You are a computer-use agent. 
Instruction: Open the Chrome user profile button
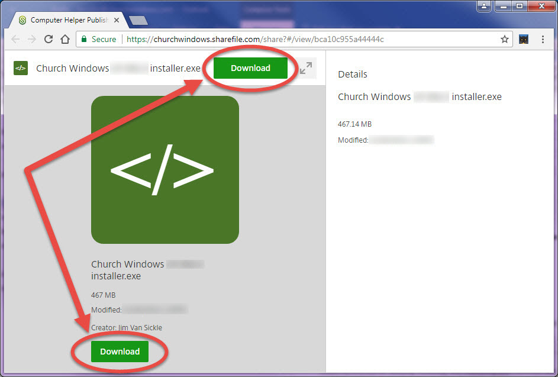485,7
